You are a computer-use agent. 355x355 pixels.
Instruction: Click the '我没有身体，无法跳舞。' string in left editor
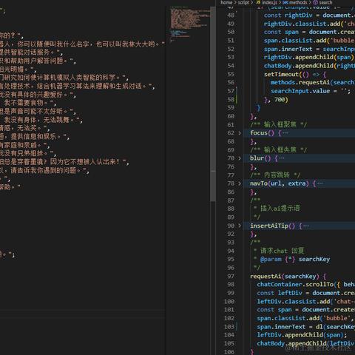tap(40, 120)
